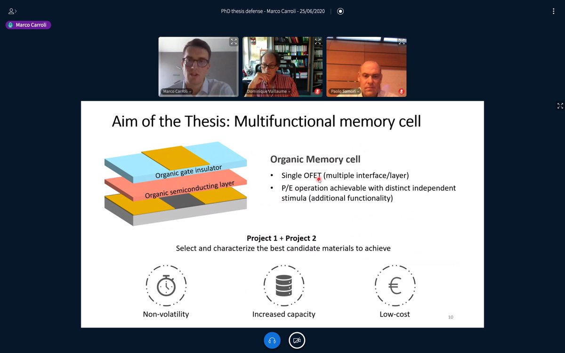Click Marco Carroli's webcam video

pyautogui.click(x=198, y=67)
